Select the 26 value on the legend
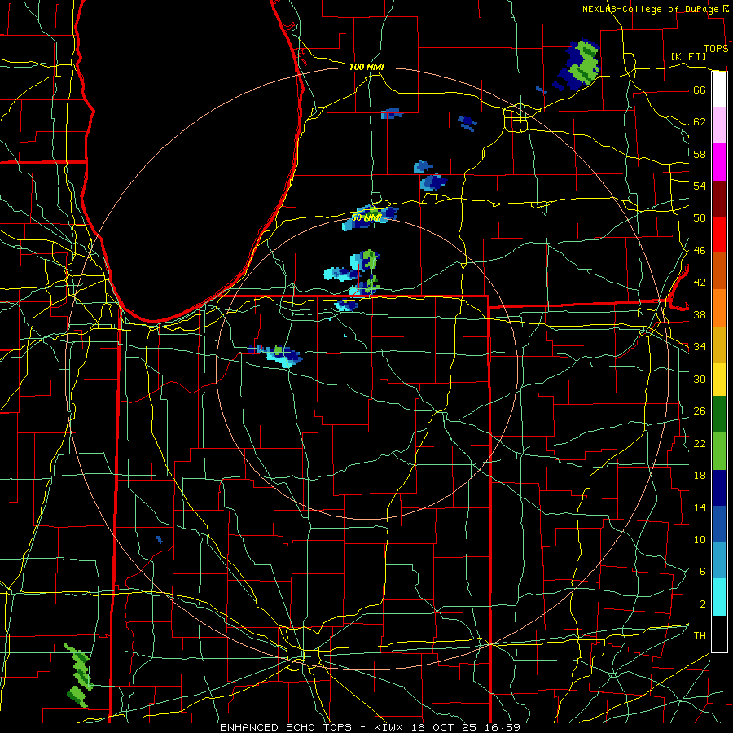 pos(700,411)
